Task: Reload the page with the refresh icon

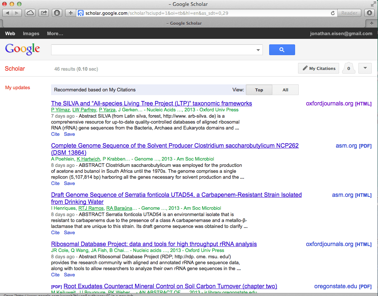Action: [333, 13]
